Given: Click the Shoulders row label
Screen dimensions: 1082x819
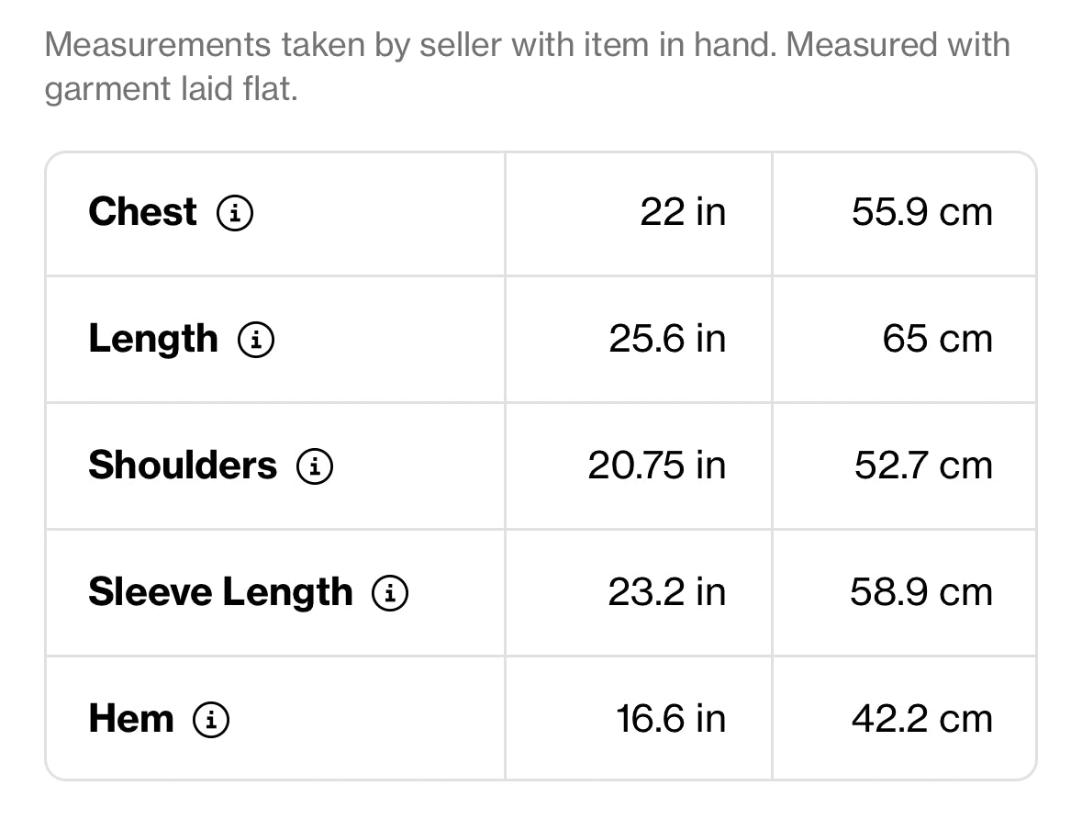Looking at the screenshot, I should click(183, 466).
